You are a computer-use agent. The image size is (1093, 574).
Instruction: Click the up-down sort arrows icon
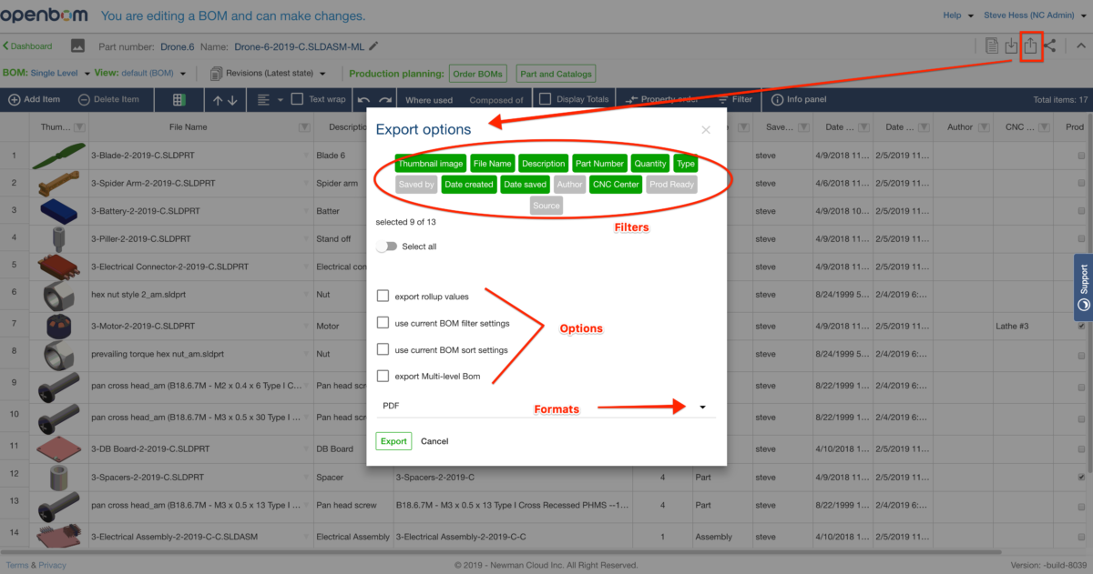[x=225, y=99]
